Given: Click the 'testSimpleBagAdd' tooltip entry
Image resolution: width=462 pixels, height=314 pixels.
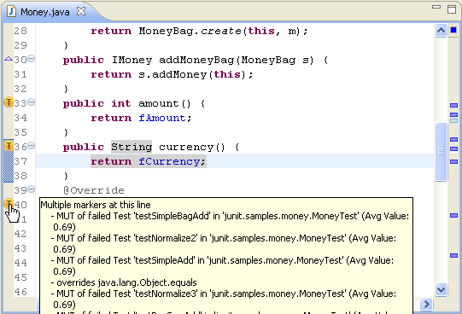Looking at the screenshot, I should point(230,221).
